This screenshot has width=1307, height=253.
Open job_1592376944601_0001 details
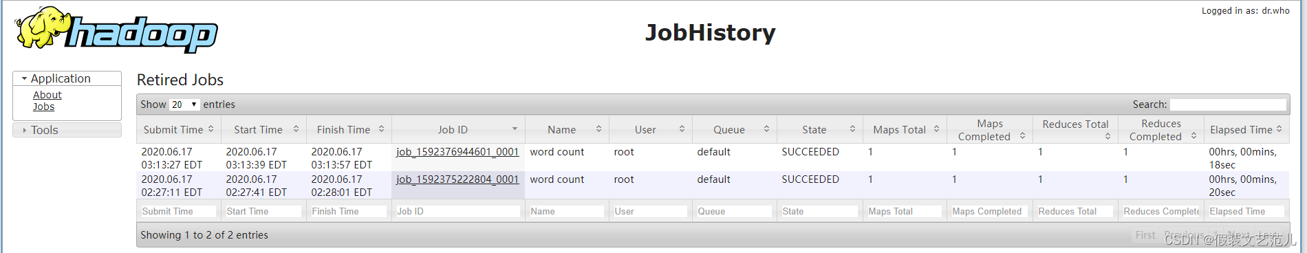pyautogui.click(x=457, y=152)
